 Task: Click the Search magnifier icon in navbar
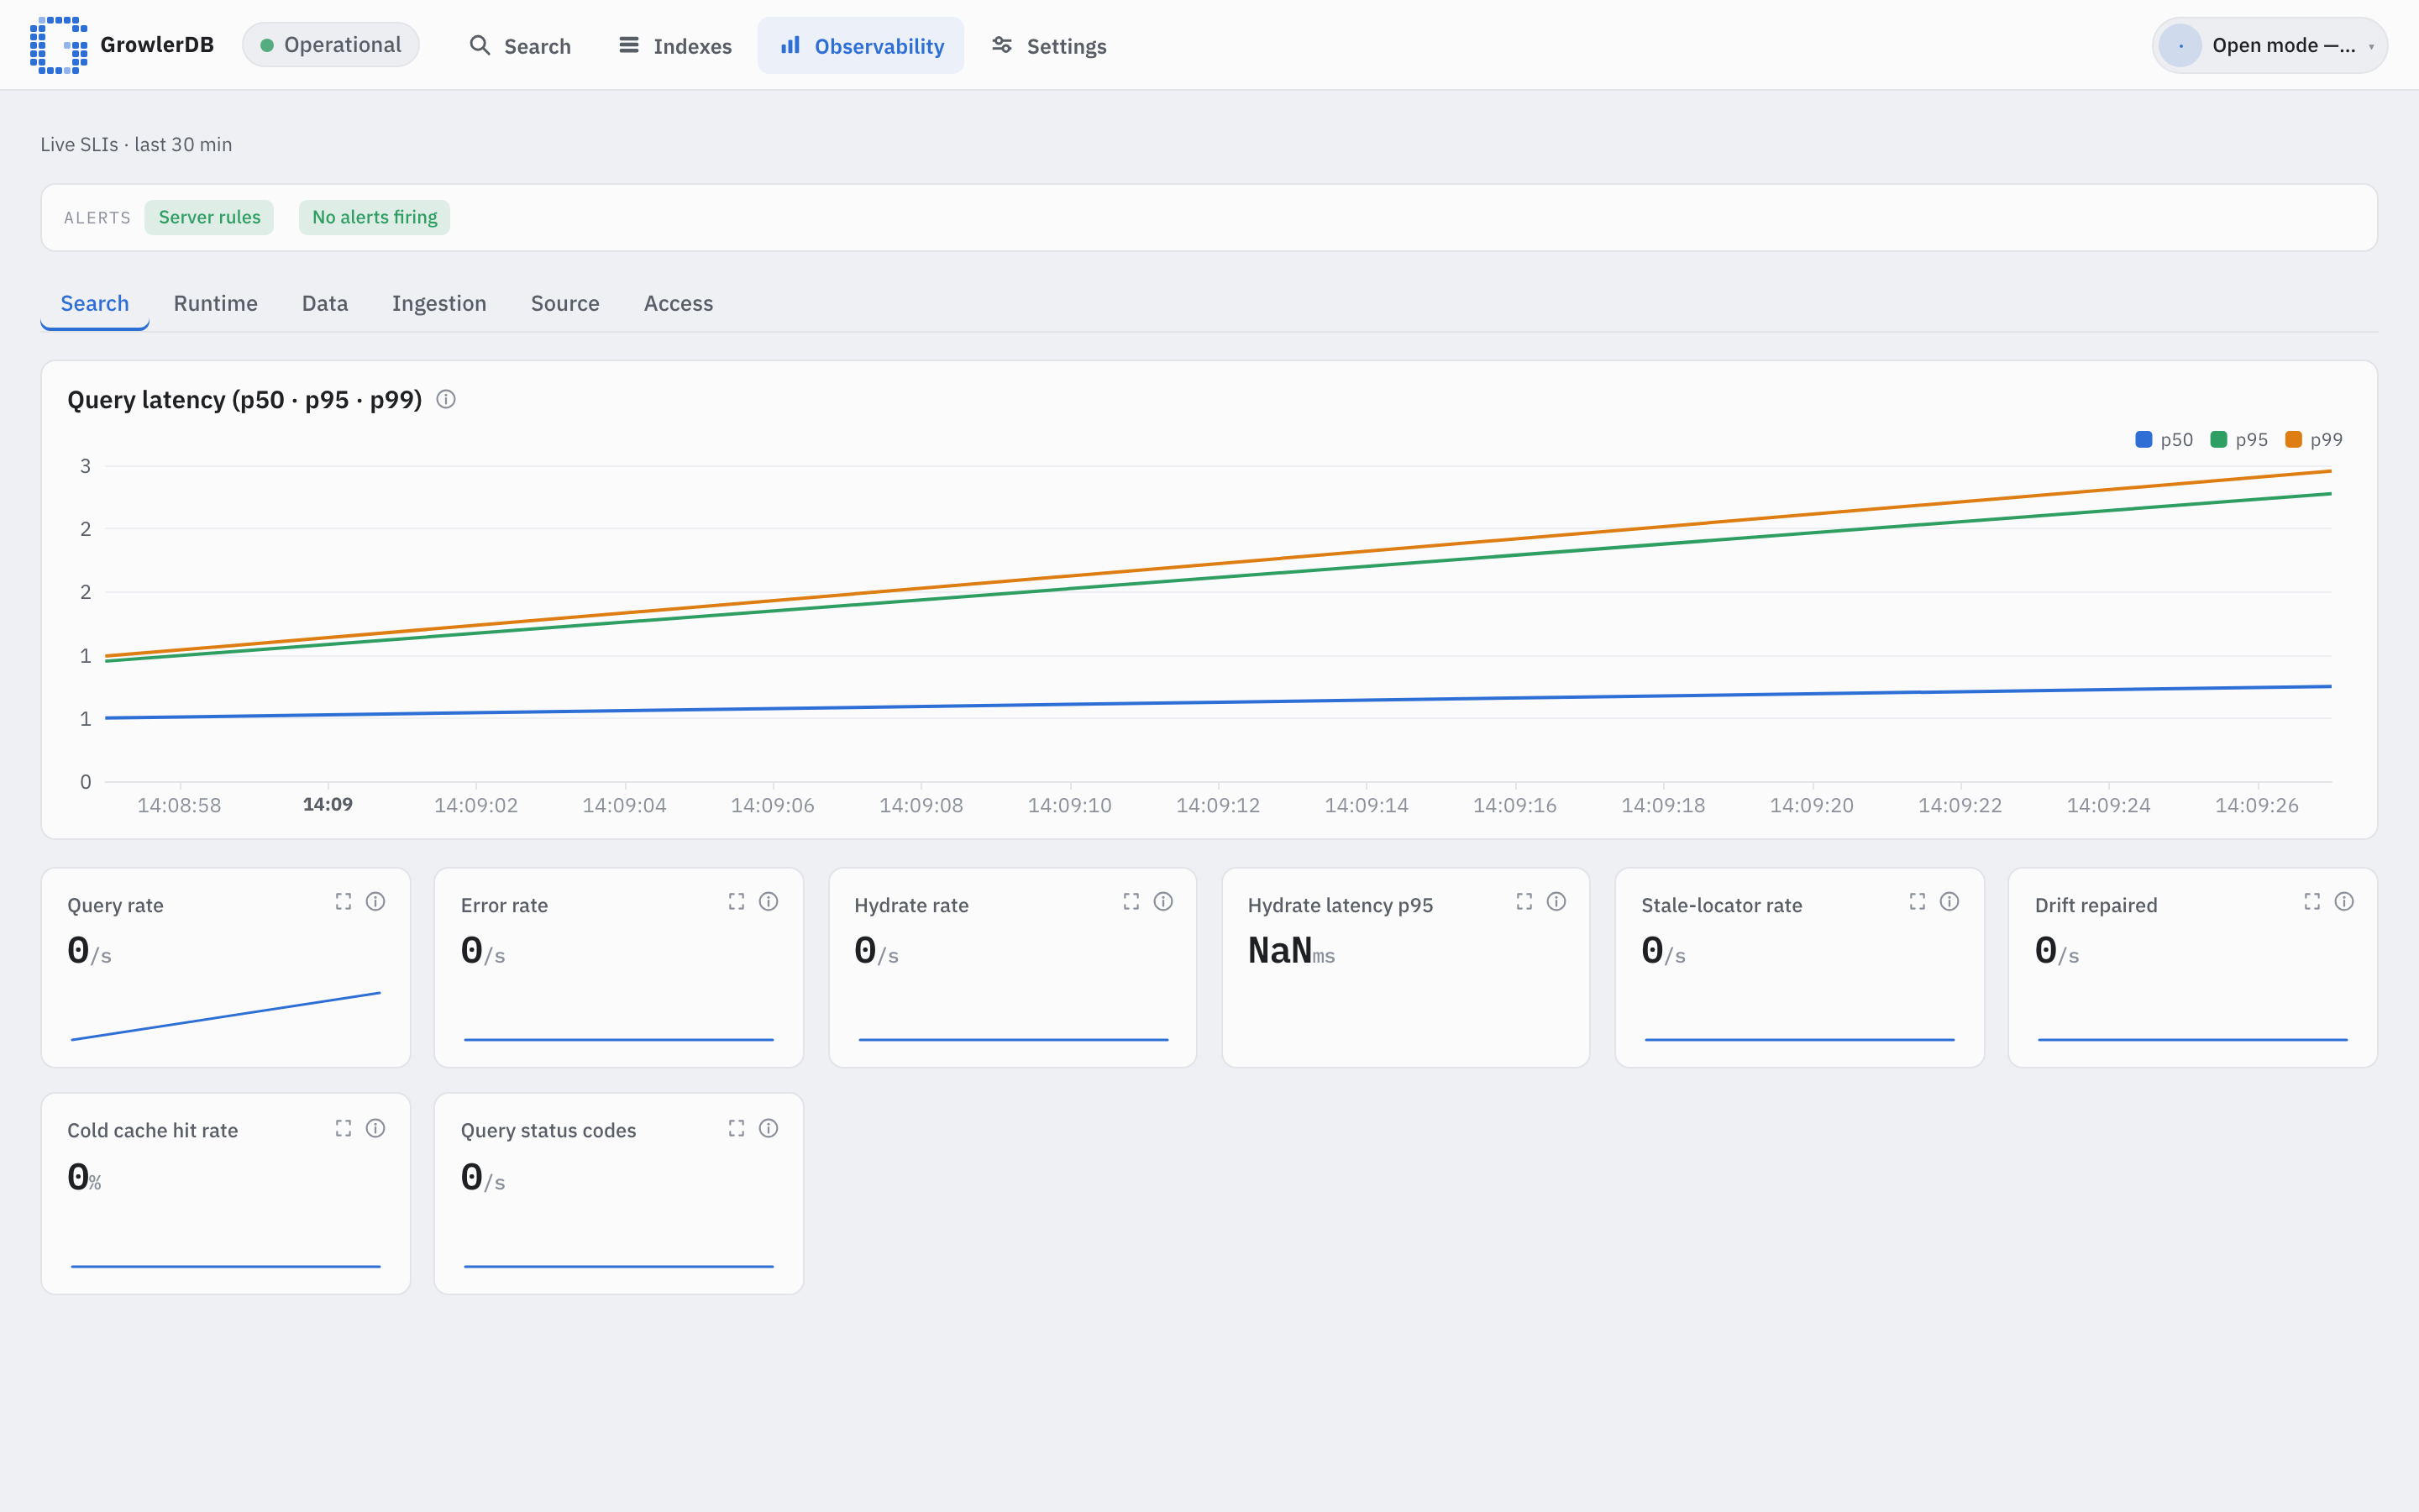[x=480, y=45]
